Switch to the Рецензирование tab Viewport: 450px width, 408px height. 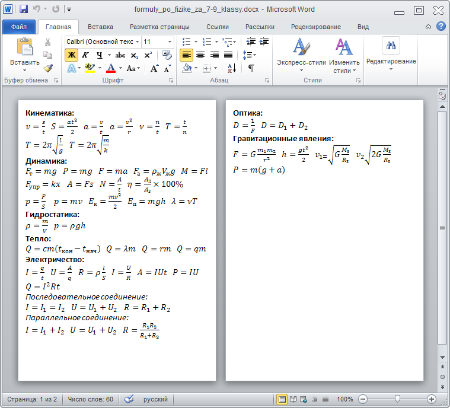pos(315,27)
